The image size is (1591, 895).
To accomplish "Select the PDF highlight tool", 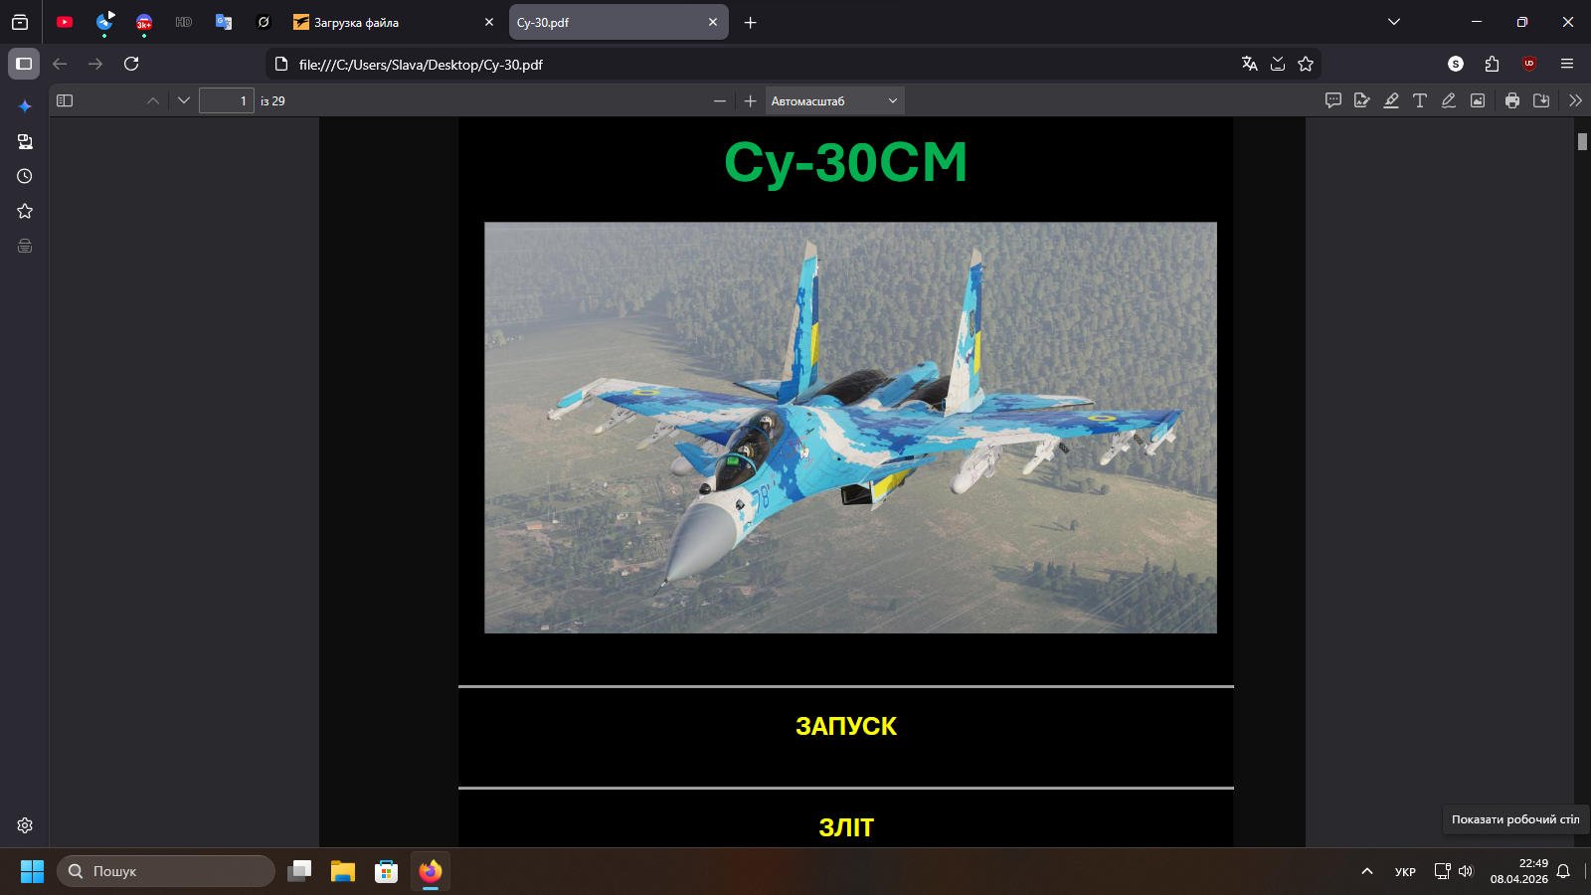I will click(1391, 100).
